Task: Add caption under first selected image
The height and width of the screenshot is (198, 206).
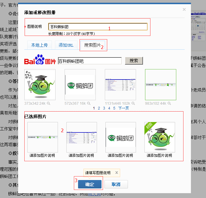Action: 42,156
